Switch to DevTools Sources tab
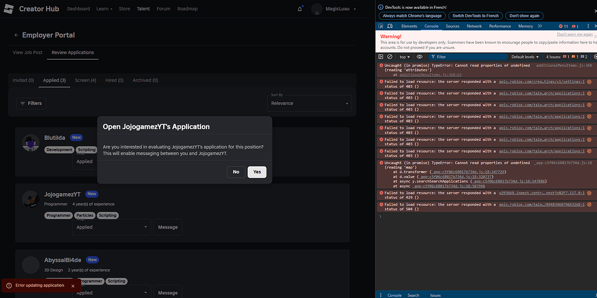597x298 pixels. click(x=452, y=26)
